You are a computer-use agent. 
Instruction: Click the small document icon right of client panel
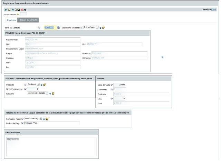click(162, 57)
